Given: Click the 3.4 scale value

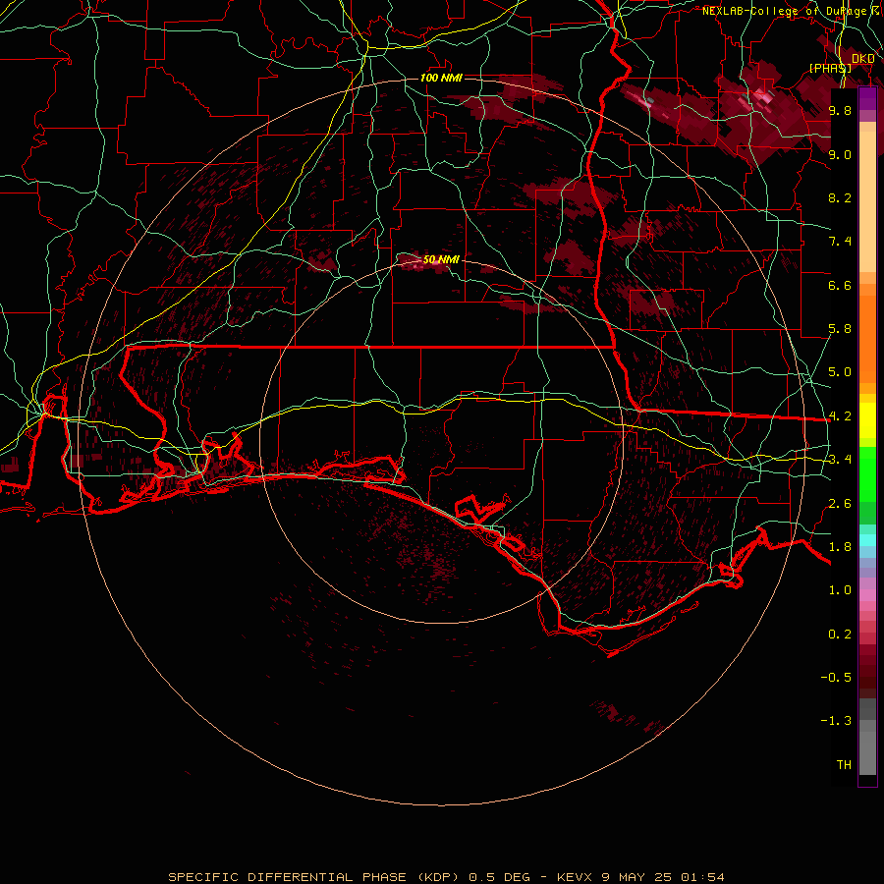Looking at the screenshot, I should coord(840,460).
